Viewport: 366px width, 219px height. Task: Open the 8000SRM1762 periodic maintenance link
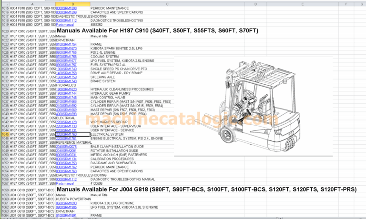click(66, 167)
